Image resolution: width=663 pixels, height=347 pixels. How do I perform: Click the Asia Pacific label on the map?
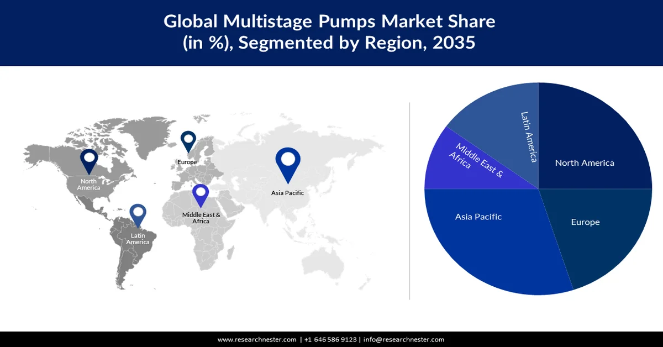pyautogui.click(x=287, y=193)
